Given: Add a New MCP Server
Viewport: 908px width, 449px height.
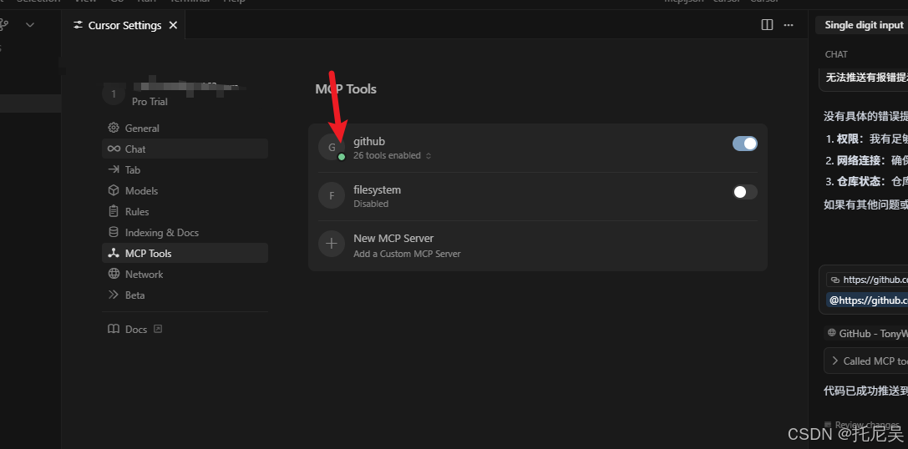Looking at the screenshot, I should (538, 245).
